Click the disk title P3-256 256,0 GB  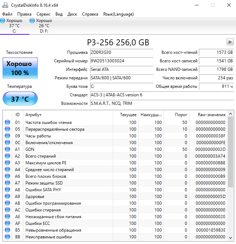118,42
